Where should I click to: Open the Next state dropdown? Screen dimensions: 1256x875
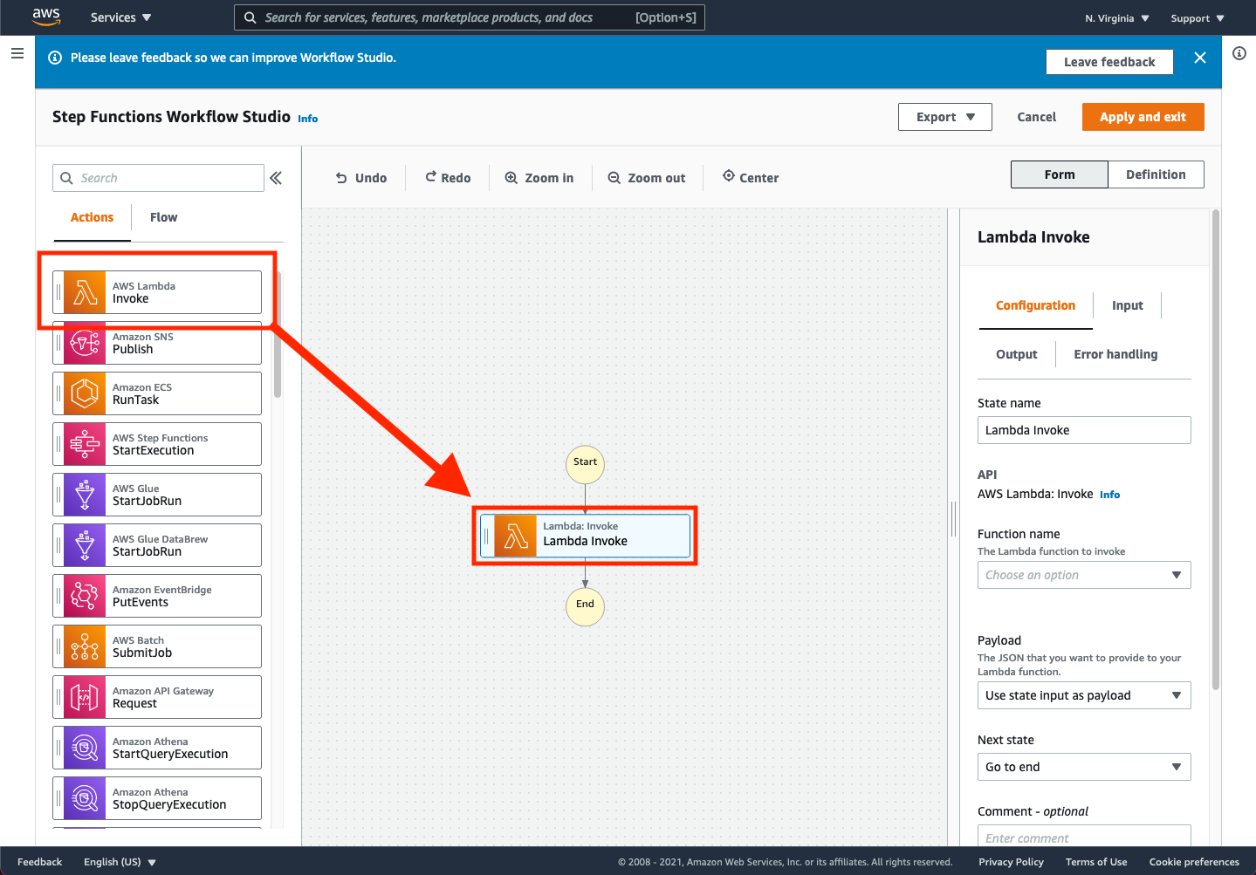click(x=1084, y=767)
